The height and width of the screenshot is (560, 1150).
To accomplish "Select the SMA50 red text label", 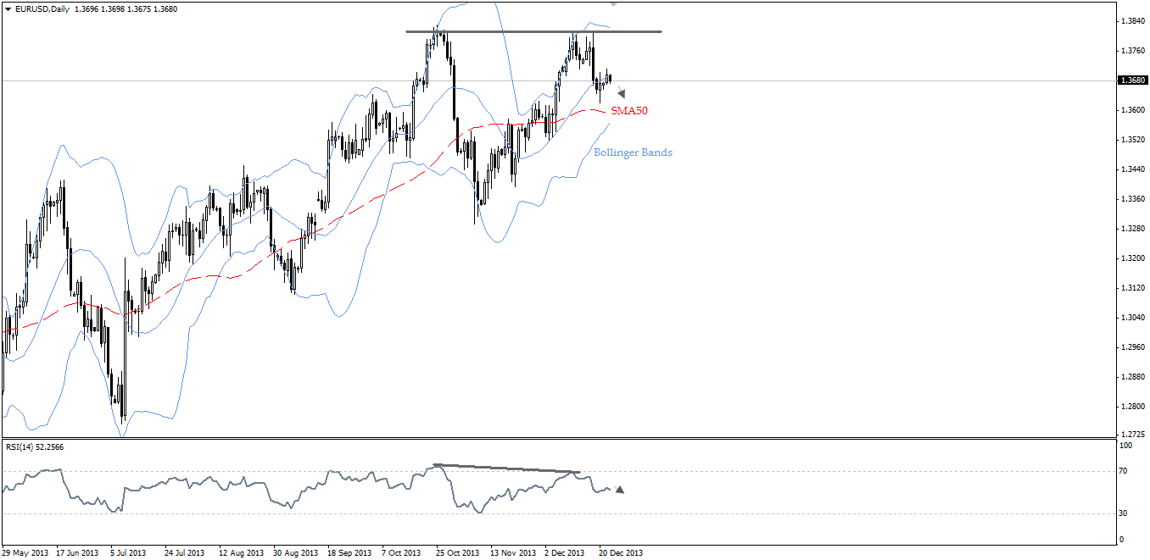I will 629,111.
